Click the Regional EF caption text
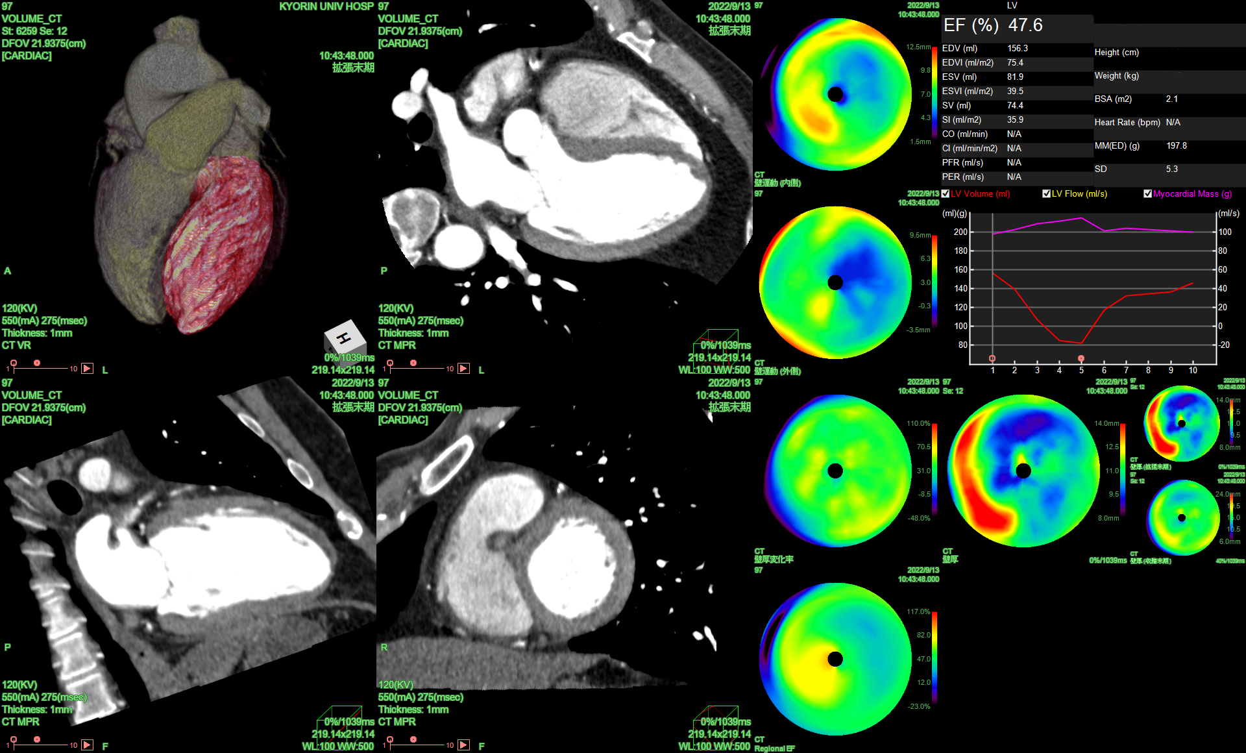 (774, 749)
